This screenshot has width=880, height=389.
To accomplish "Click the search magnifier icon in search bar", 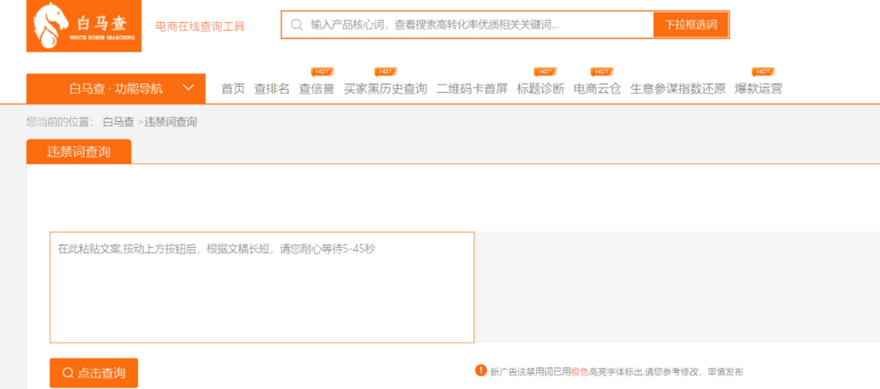I will click(297, 25).
